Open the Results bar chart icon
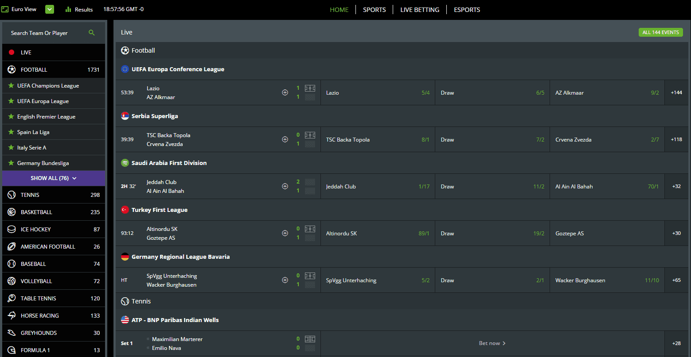 pyautogui.click(x=68, y=9)
